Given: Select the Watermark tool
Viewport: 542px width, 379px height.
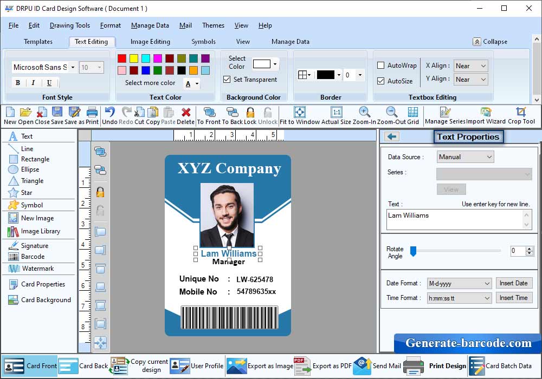Looking at the screenshot, I should 31,268.
